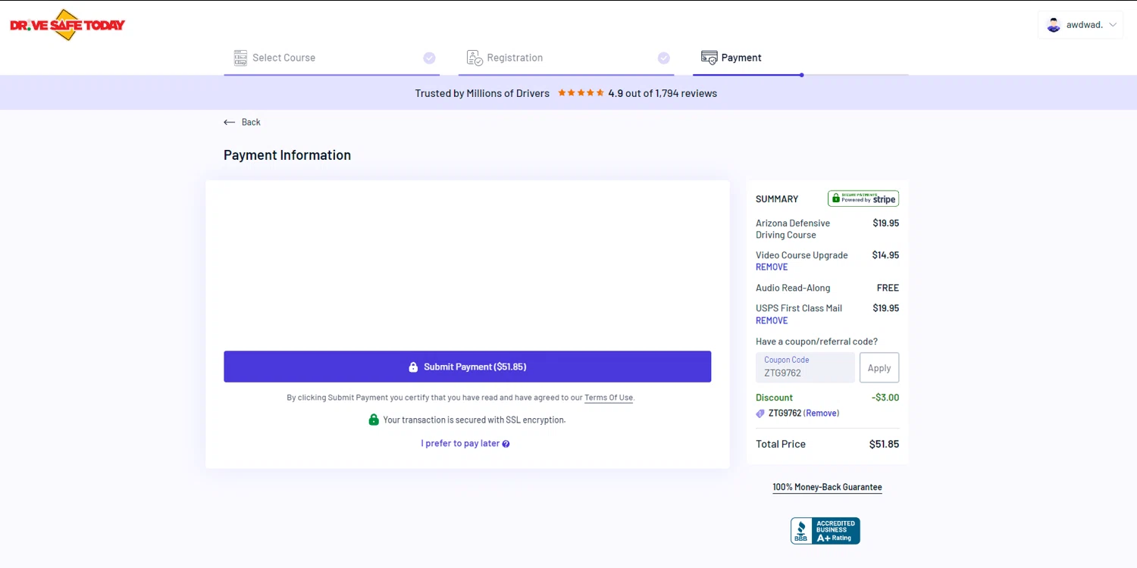Image resolution: width=1137 pixels, height=568 pixels.
Task: Click the '4.9 out of 1,794 reviews' text
Action: (662, 93)
